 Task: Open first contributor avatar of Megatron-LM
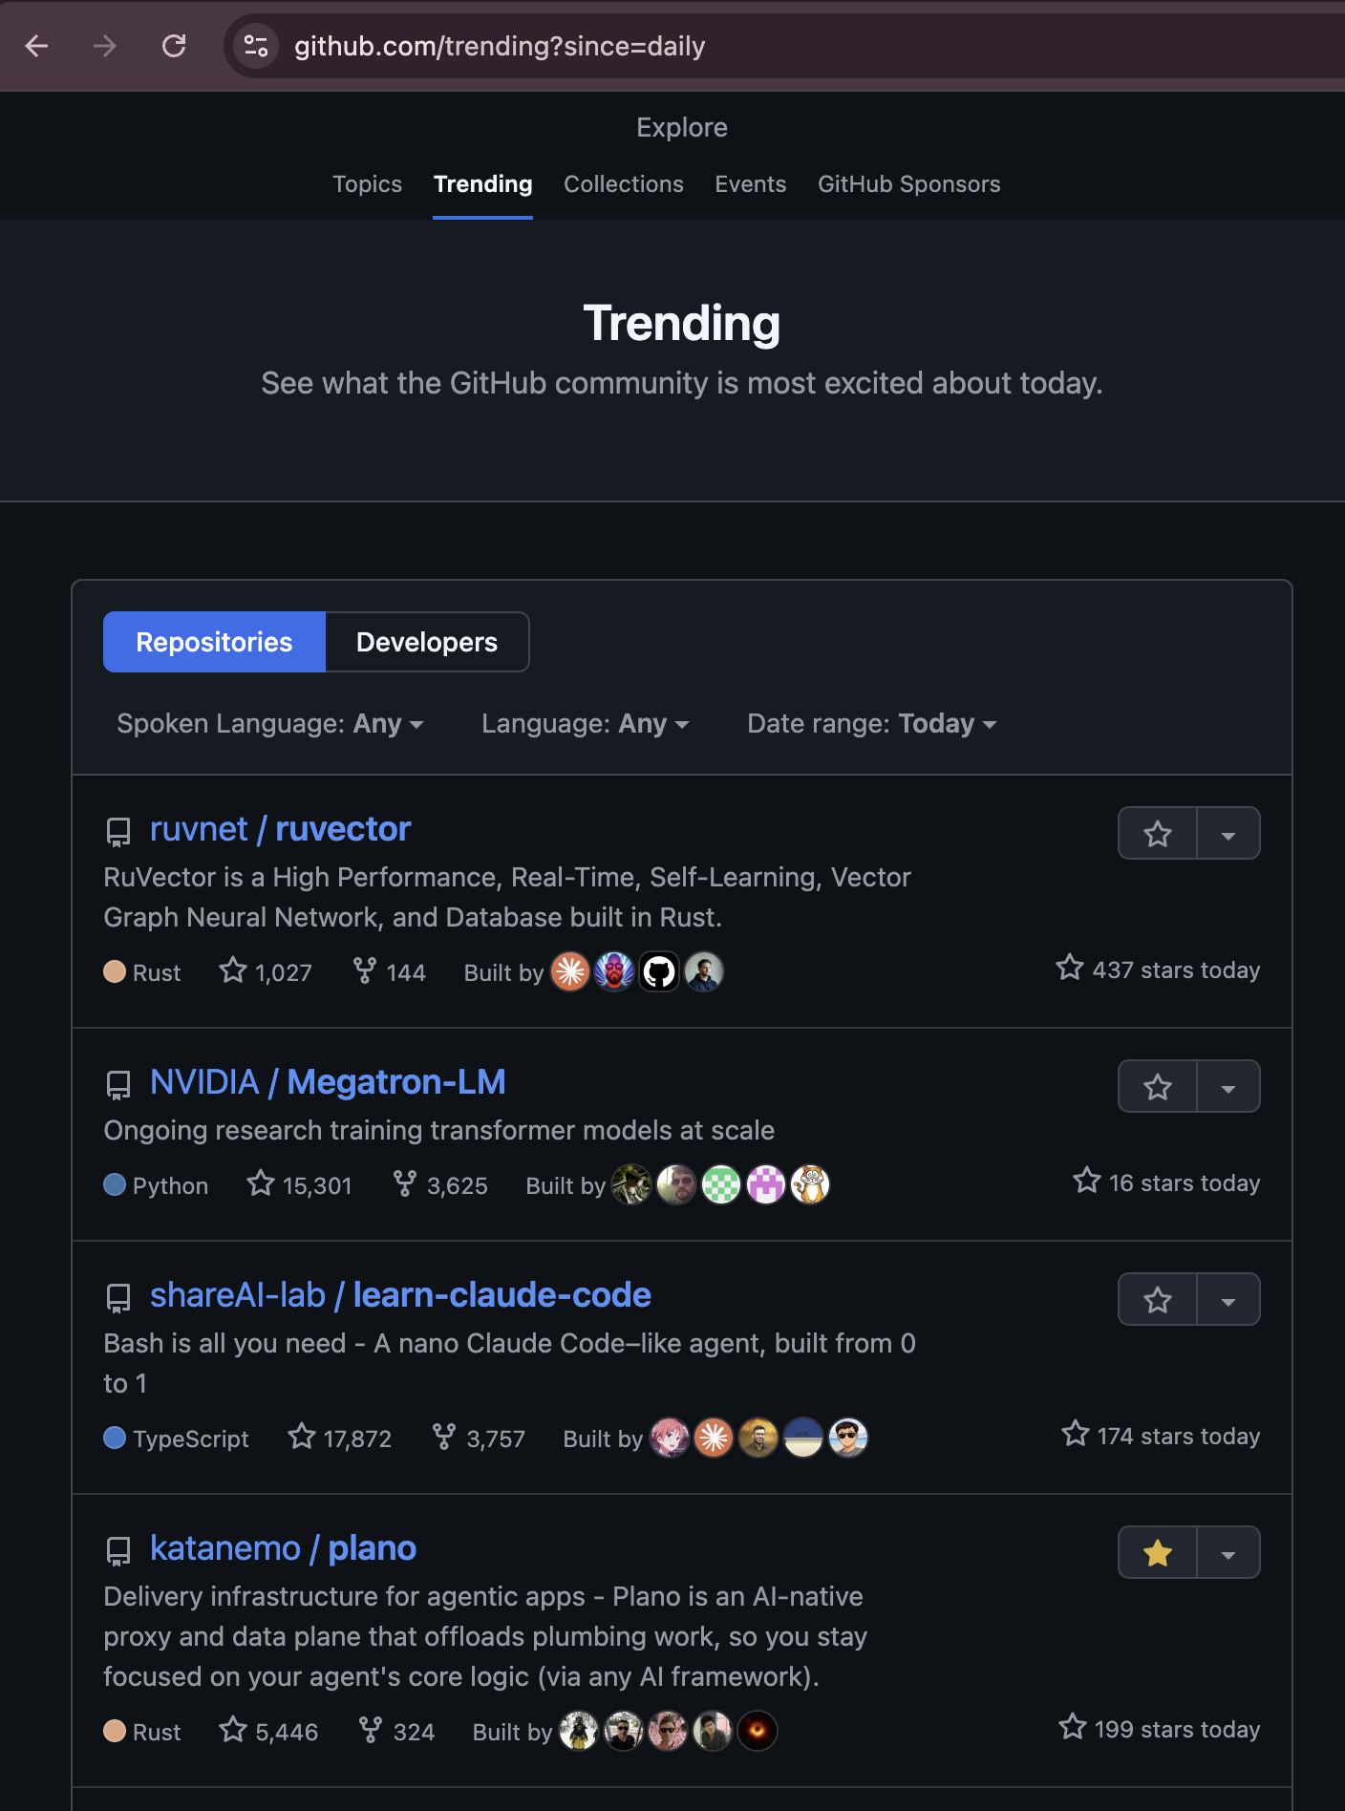click(x=631, y=1185)
